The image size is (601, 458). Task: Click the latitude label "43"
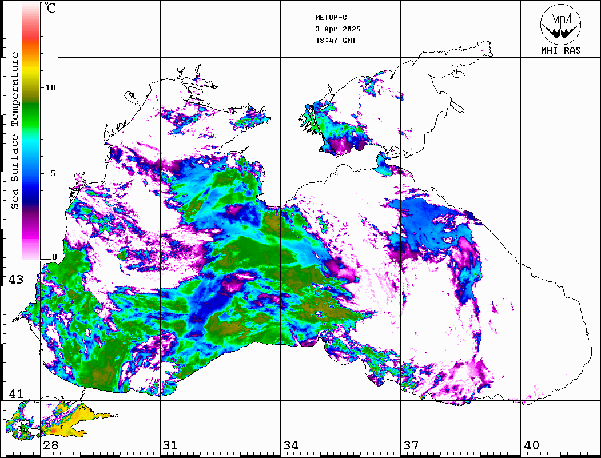16,280
